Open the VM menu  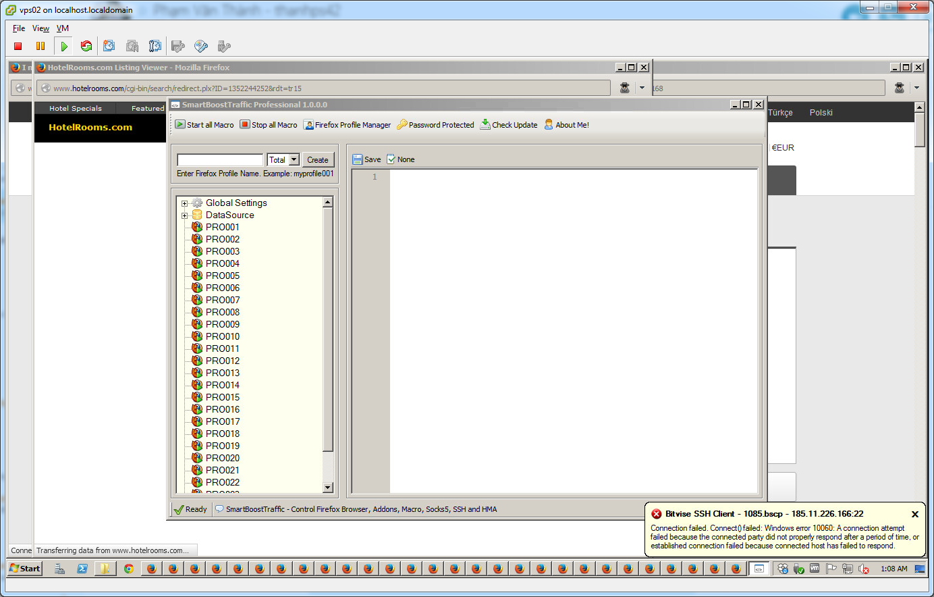[62, 28]
